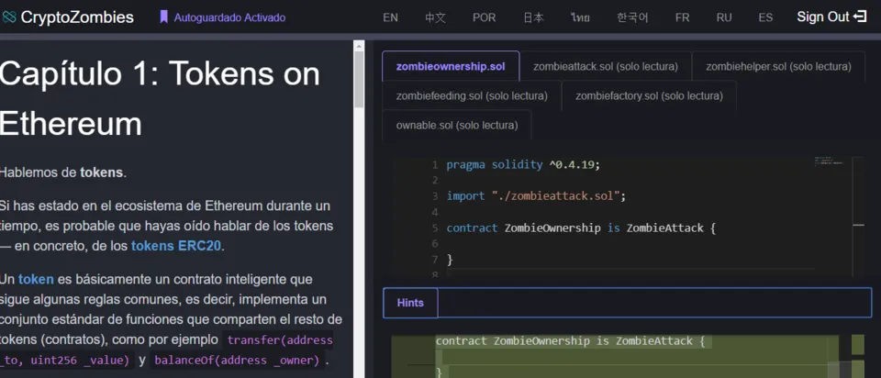The width and height of the screenshot is (881, 378).
Task: Open the zombiehelper.sol read-only tab
Action: point(778,66)
